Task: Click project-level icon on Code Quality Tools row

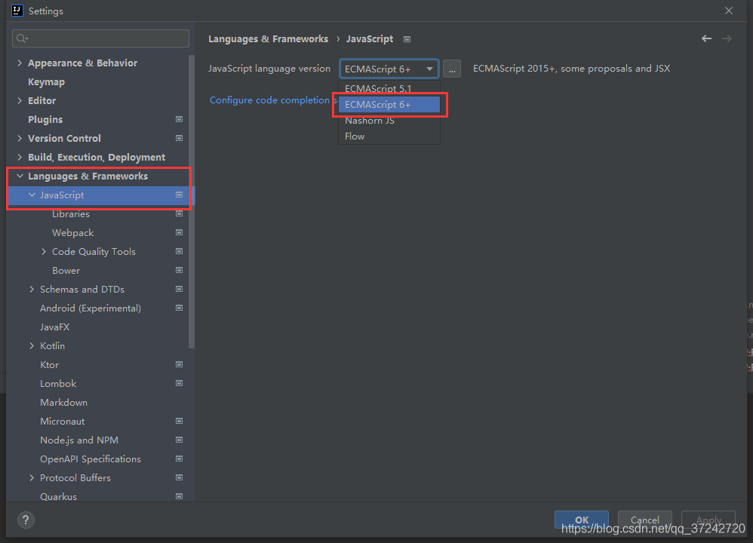Action: (179, 252)
